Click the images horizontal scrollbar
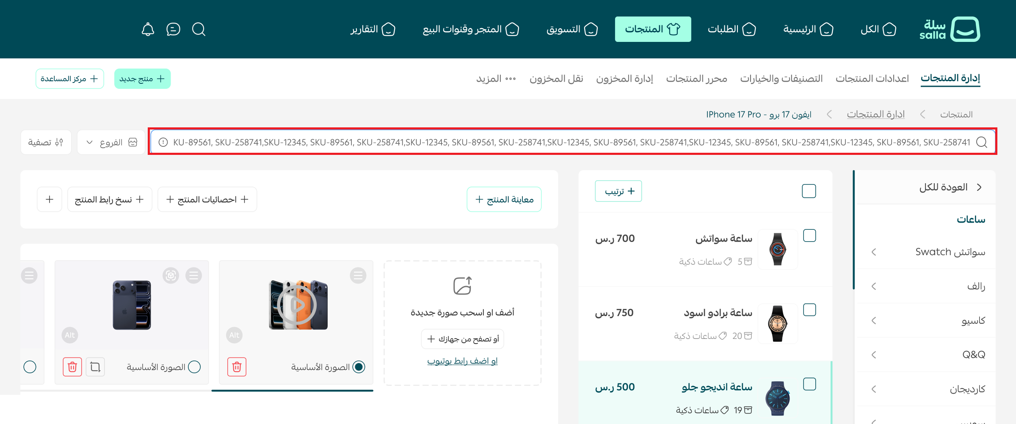 pos(292,391)
